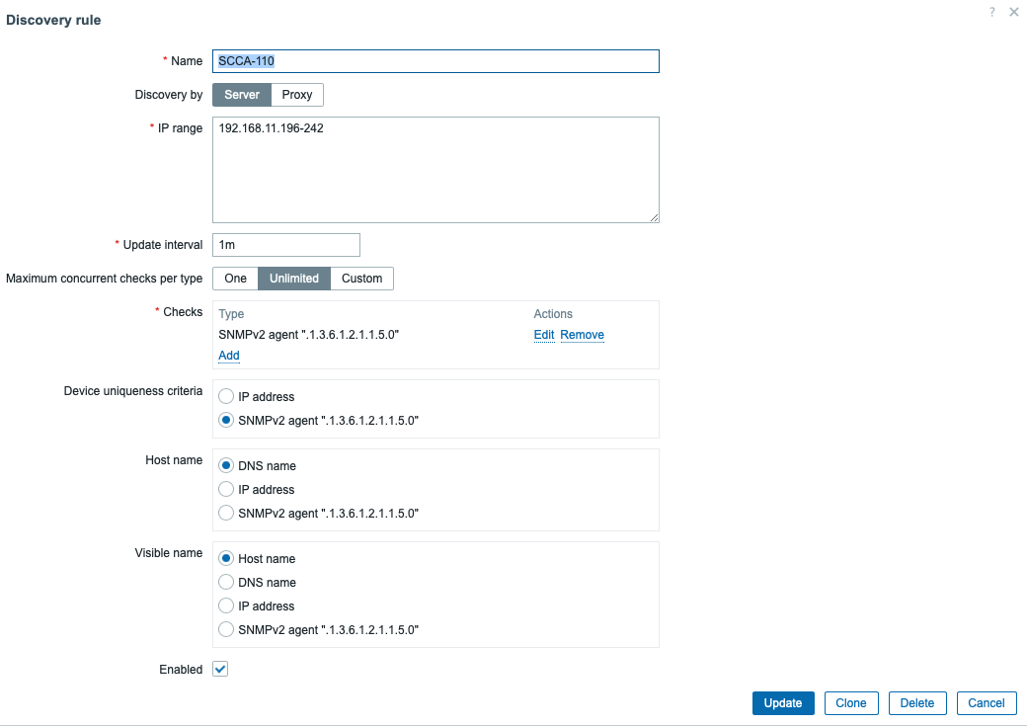Screen dimensions: 1027x726
Task: Set Visible name to DNS name
Action: click(x=226, y=583)
